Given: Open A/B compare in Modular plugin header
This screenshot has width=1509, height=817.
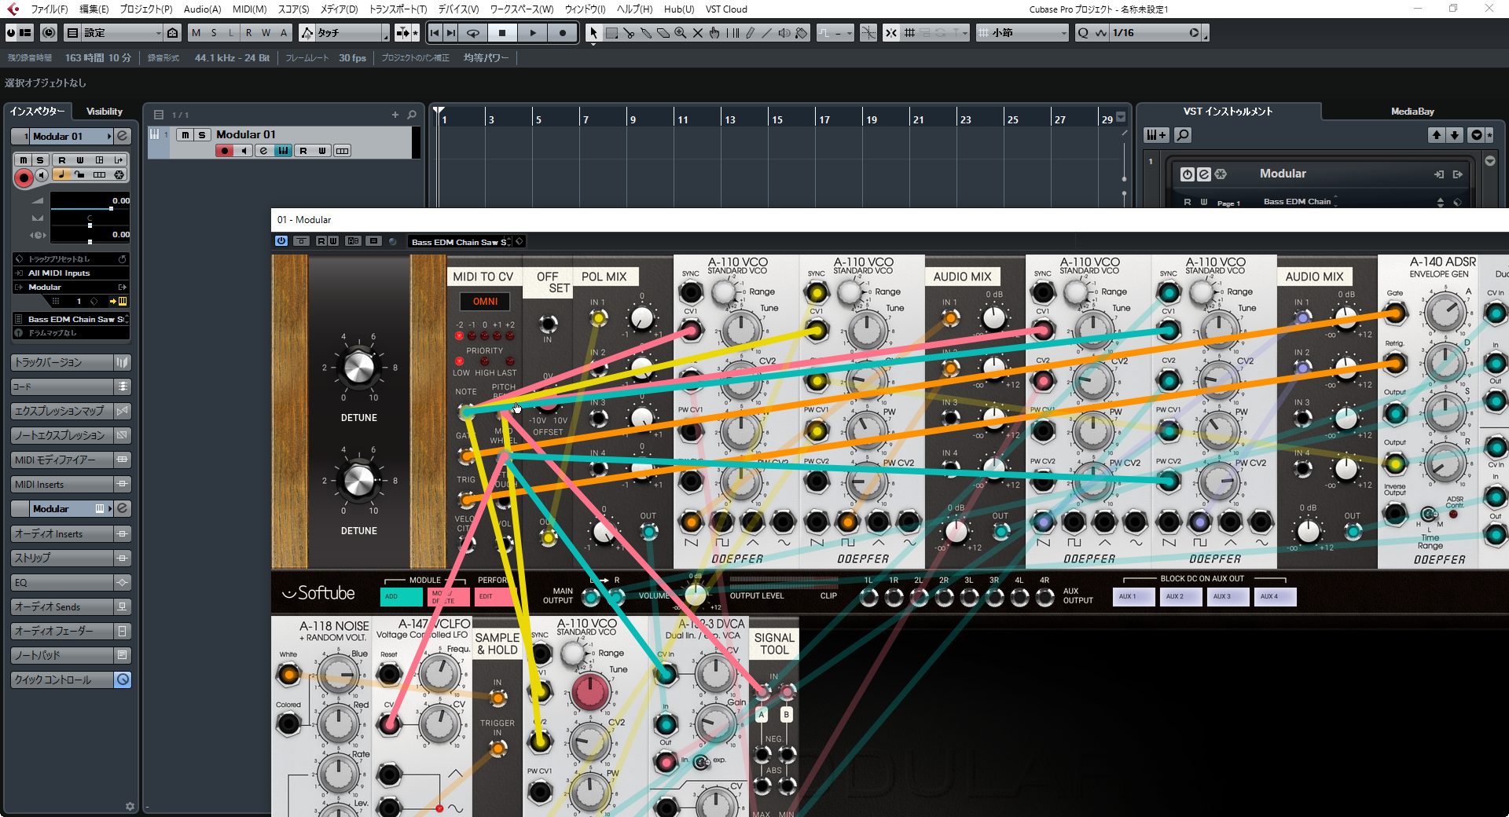Looking at the screenshot, I should [354, 241].
